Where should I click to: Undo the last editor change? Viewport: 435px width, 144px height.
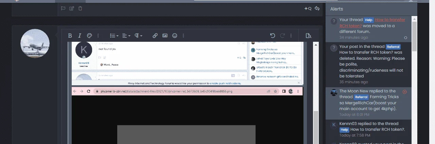[x=272, y=35]
